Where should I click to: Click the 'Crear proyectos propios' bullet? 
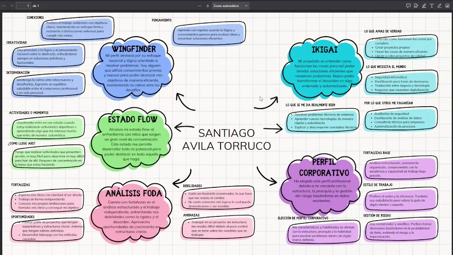click(392, 47)
